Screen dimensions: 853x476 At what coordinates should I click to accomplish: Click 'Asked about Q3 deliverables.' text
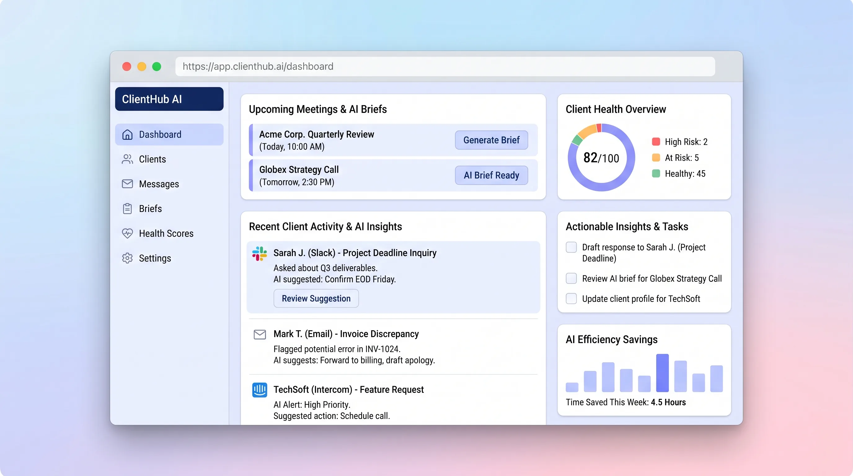click(325, 268)
